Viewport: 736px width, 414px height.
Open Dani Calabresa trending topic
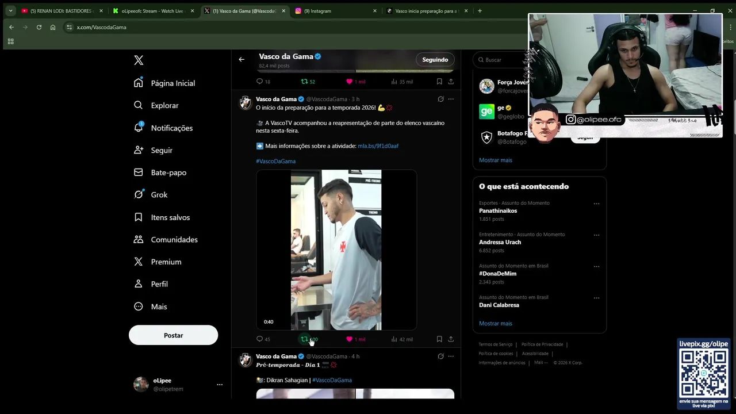click(499, 305)
